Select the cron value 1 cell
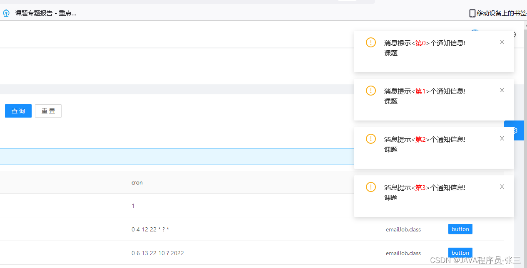 point(133,206)
